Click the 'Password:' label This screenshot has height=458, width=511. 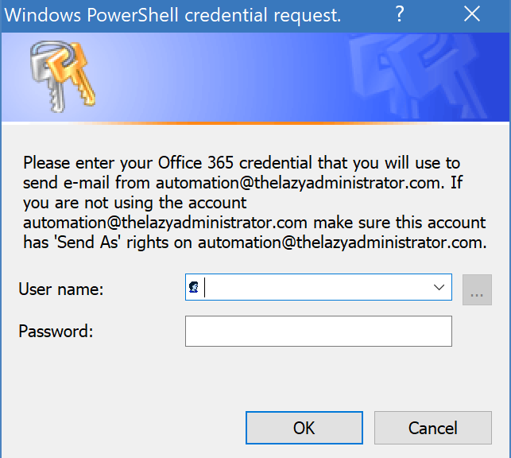point(56,332)
